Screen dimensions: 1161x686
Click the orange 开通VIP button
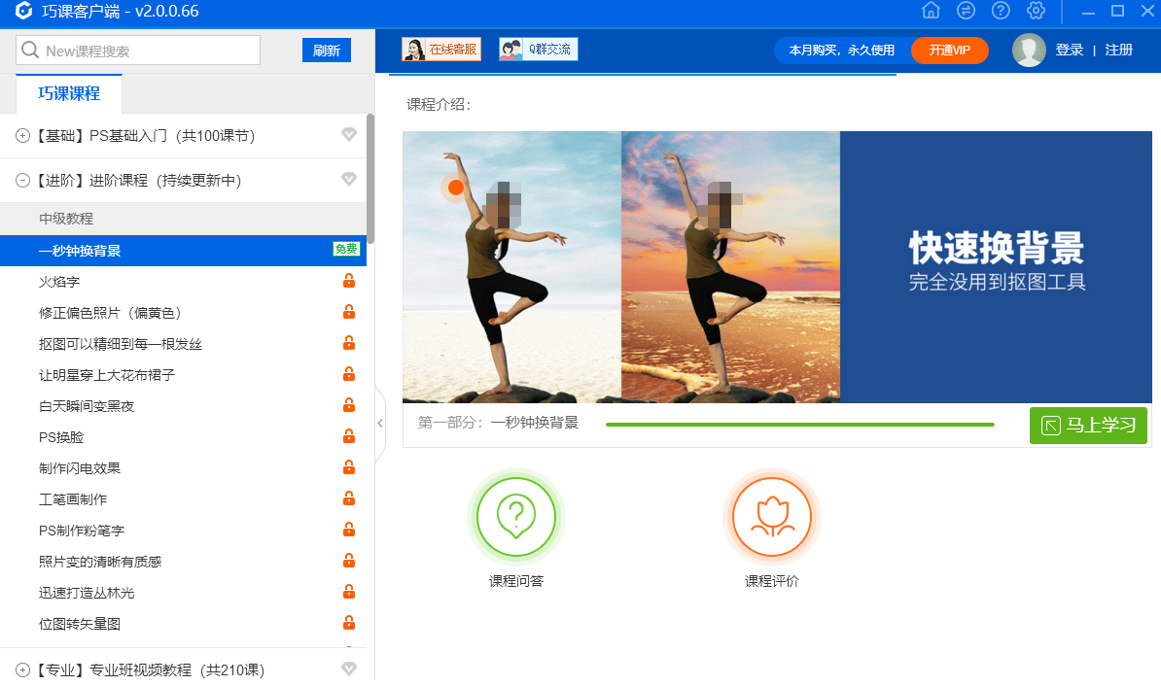click(x=949, y=50)
